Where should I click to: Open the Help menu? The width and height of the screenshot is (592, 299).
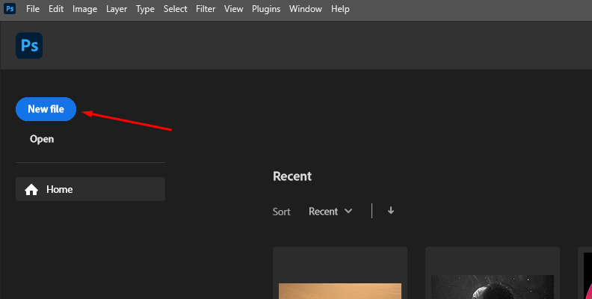340,9
